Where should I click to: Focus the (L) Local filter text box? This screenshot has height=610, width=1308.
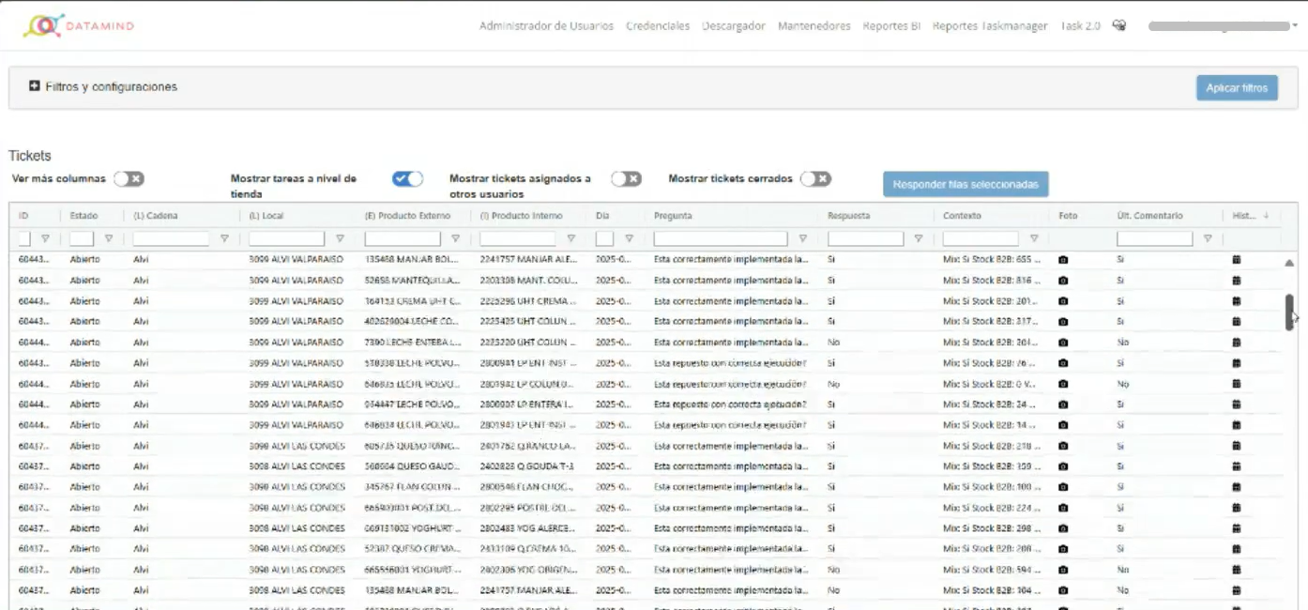pyautogui.click(x=286, y=238)
